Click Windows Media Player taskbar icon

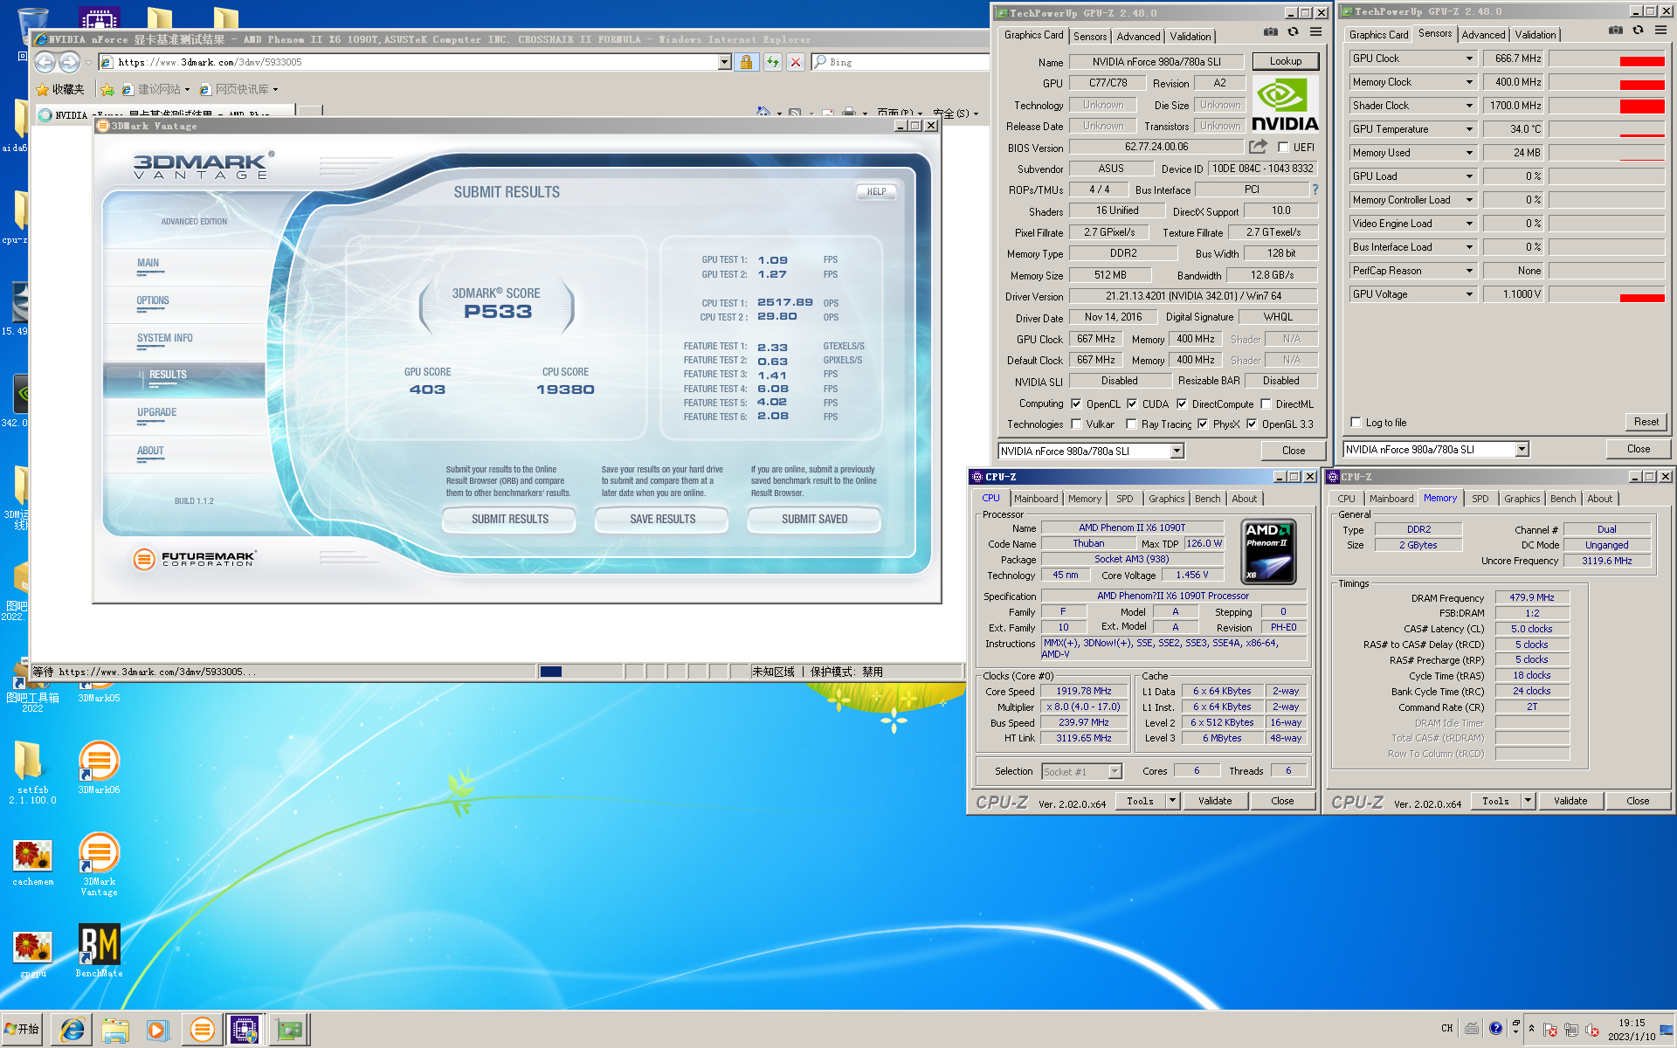[x=157, y=1031]
